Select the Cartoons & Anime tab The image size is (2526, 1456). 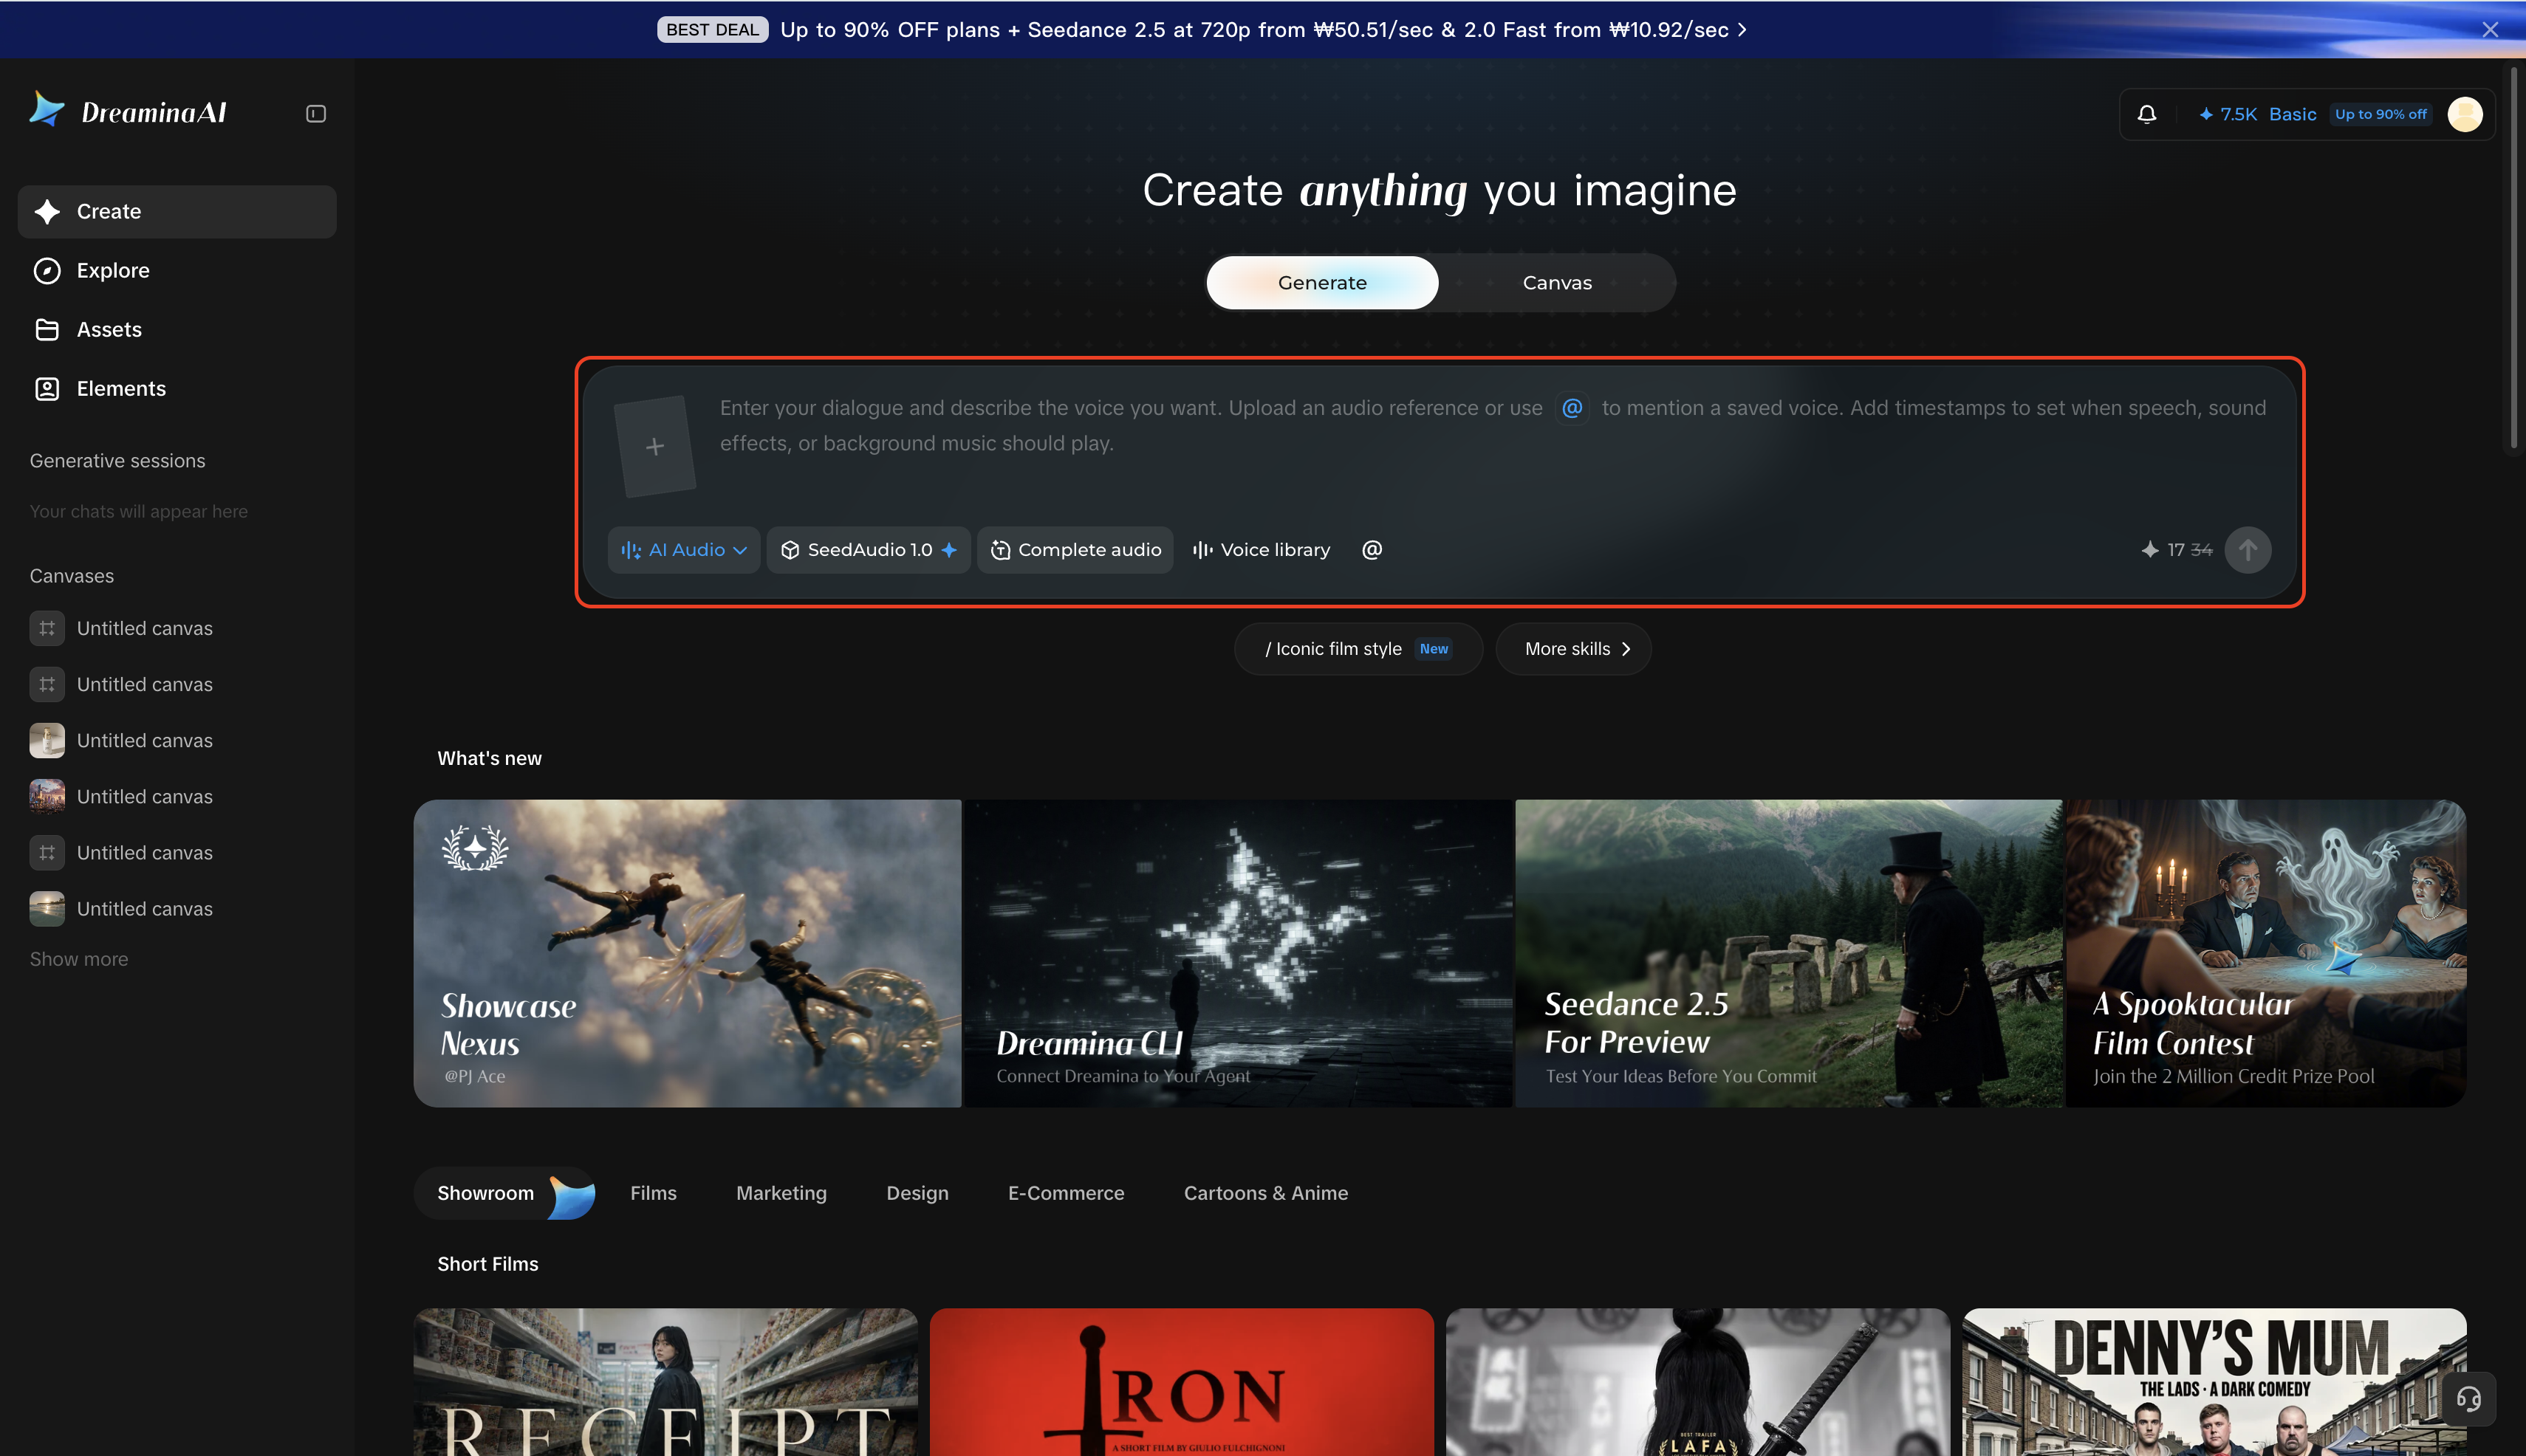[1265, 1193]
